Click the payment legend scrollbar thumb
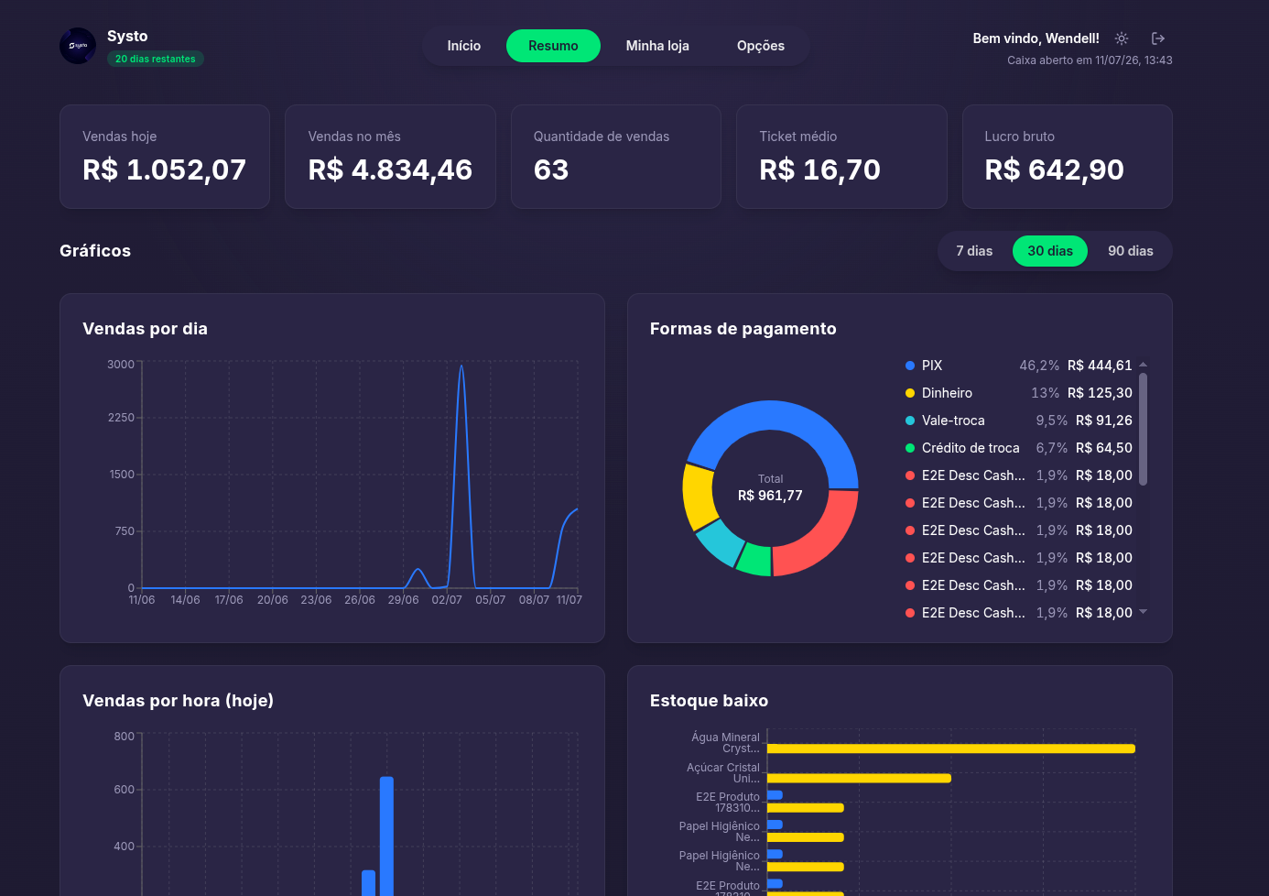1269x896 pixels. [x=1143, y=429]
